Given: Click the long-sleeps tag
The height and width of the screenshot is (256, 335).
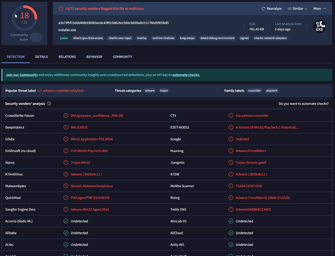Looking at the screenshot, I should (187, 38).
